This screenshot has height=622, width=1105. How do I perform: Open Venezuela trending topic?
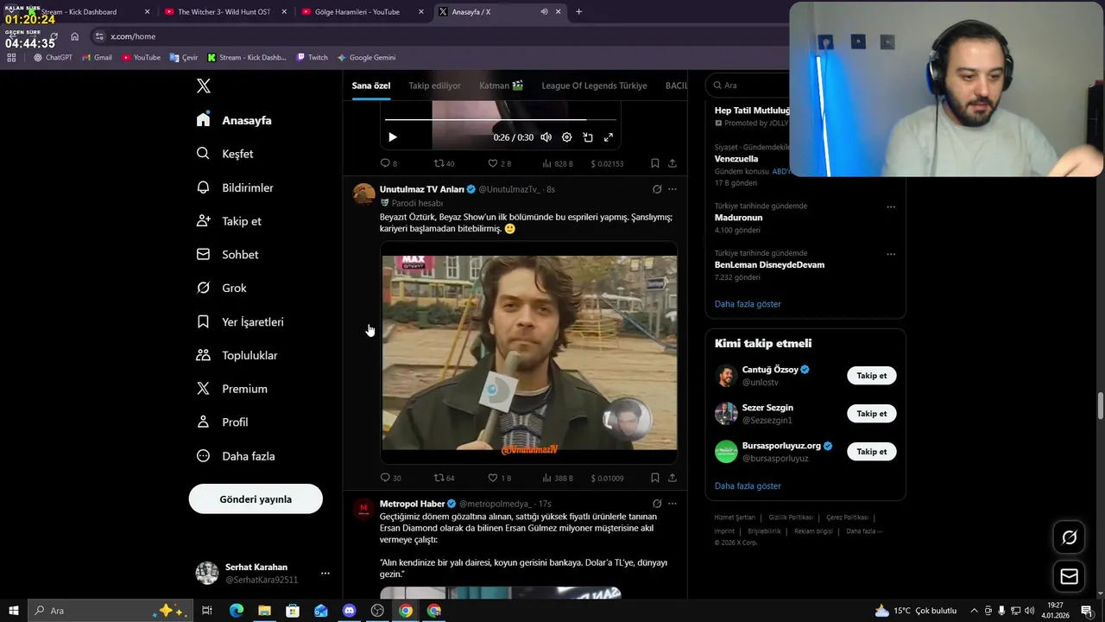click(x=736, y=159)
